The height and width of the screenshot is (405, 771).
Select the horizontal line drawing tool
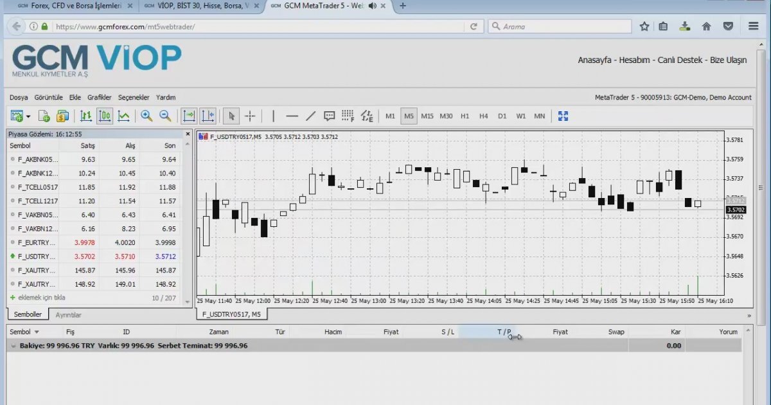(x=292, y=116)
